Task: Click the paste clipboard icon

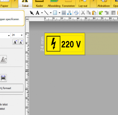Action: click(x=94, y=13)
